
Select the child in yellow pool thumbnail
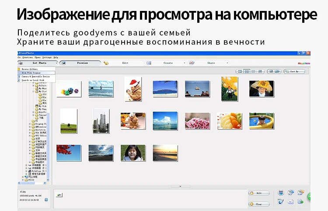[262, 121]
